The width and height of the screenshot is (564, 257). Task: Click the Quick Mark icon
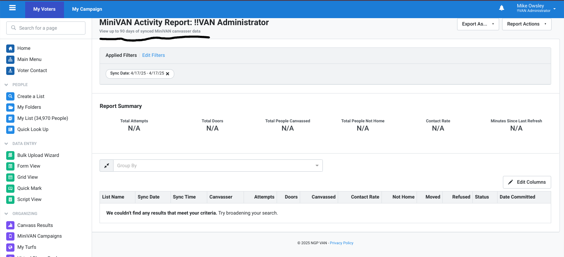(10, 188)
